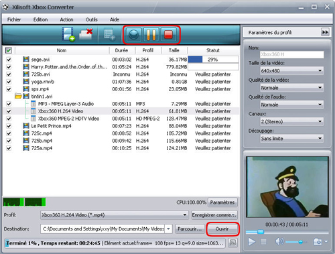Collapse profile panel with double-arrow icon
The image size is (335, 254).
(x=325, y=32)
